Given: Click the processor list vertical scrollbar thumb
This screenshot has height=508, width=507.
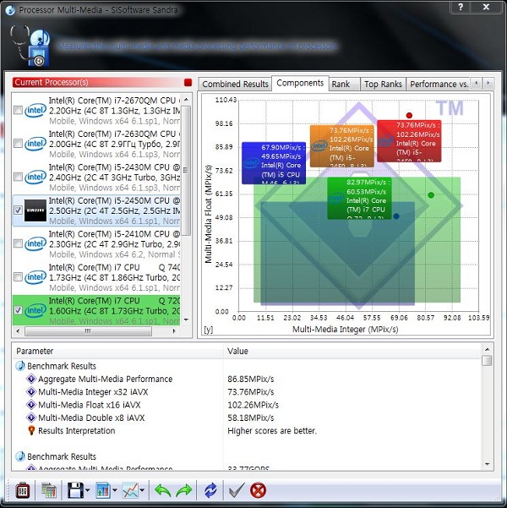Looking at the screenshot, I should coord(186,170).
